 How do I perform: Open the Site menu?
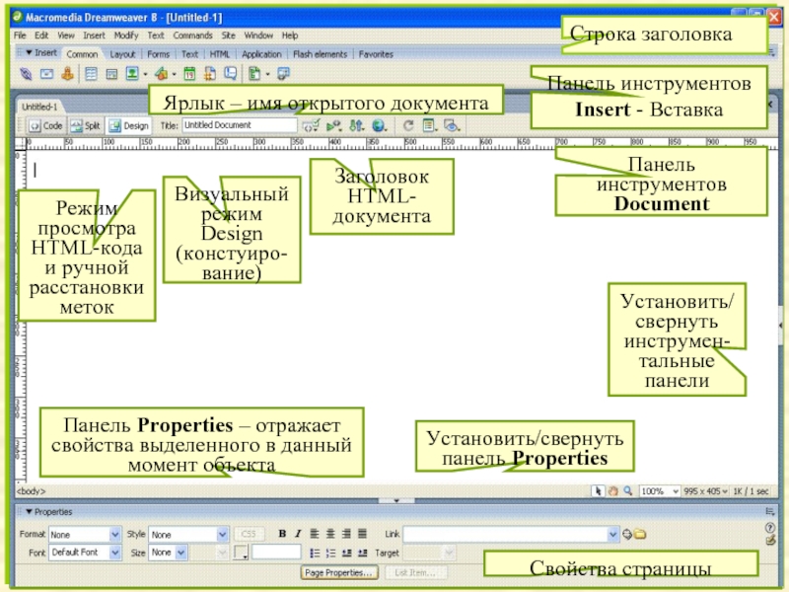229,36
